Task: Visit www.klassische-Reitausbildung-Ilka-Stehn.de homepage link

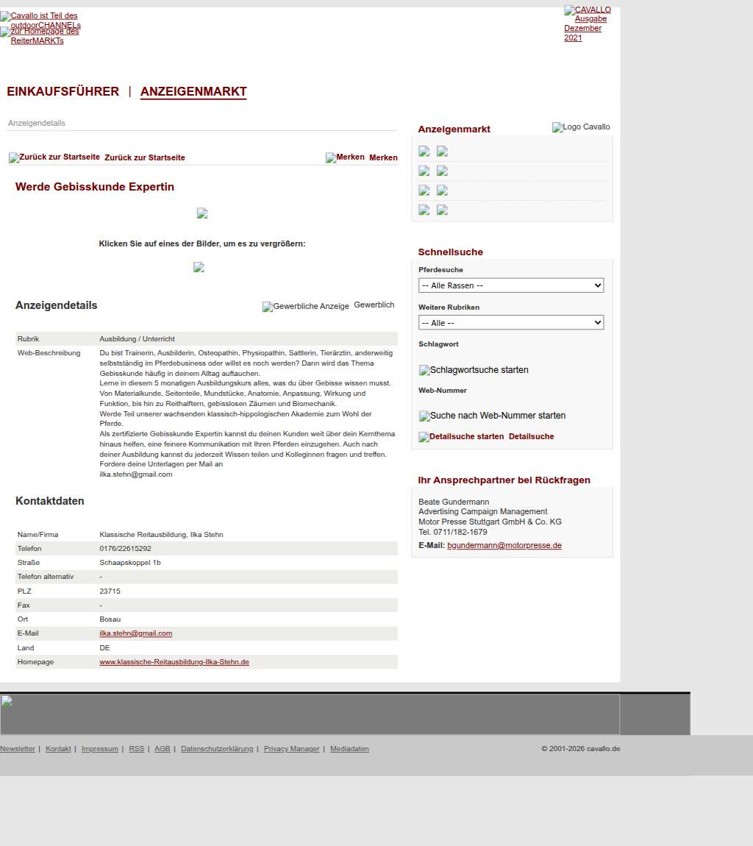Action: tap(174, 662)
